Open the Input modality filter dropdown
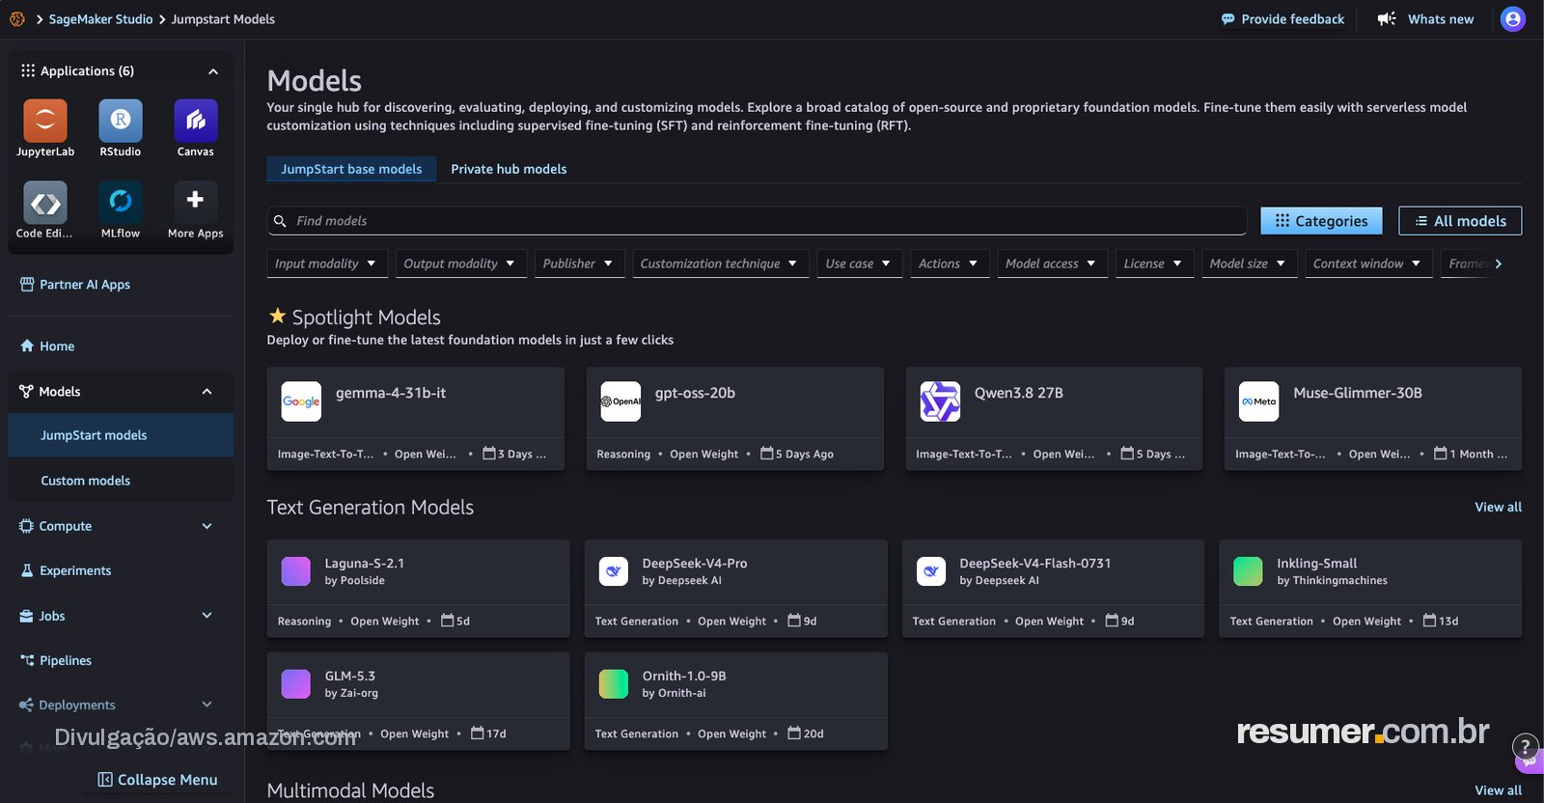Image resolution: width=1544 pixels, height=803 pixels. [327, 263]
